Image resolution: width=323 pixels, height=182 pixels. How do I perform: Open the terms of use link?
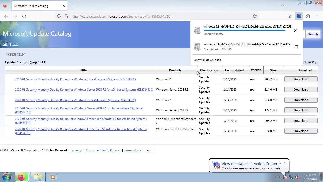click(x=133, y=150)
